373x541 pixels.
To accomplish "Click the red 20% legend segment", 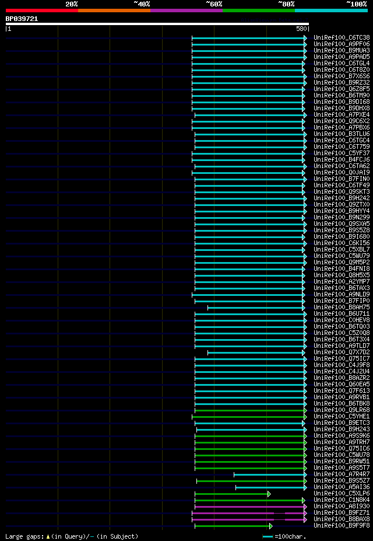I will 42,11.
